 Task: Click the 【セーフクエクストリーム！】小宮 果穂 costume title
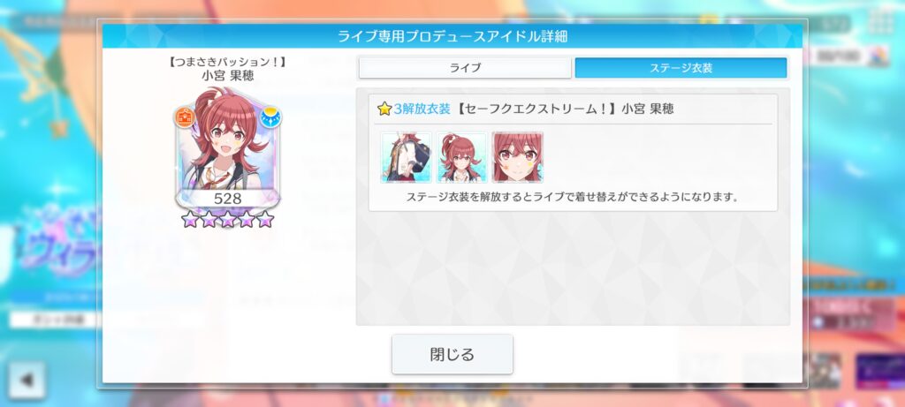(x=565, y=109)
